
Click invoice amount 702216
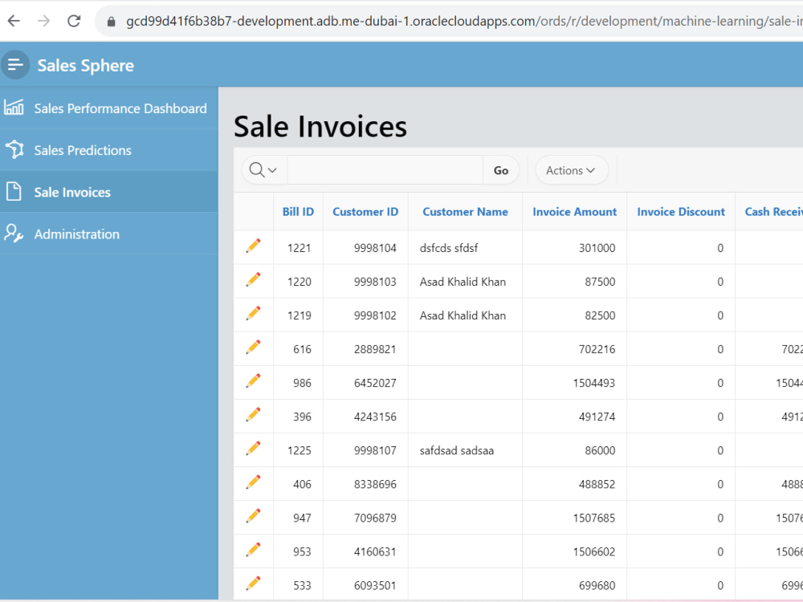[x=597, y=349]
